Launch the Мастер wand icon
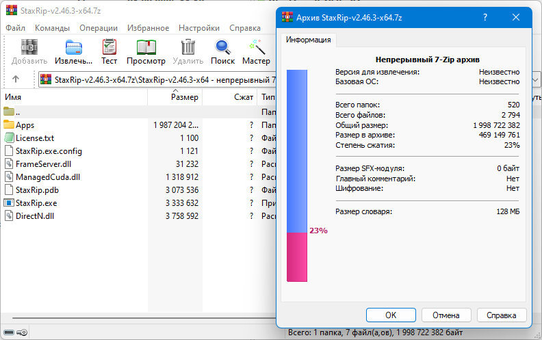This screenshot has height=340, width=542. [x=257, y=47]
